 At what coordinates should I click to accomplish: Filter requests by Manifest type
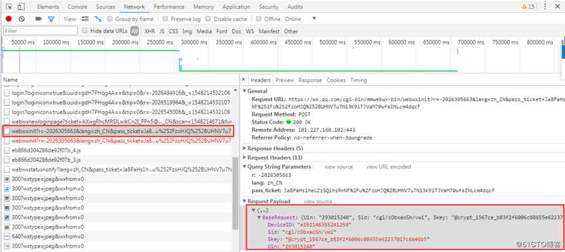point(269,31)
